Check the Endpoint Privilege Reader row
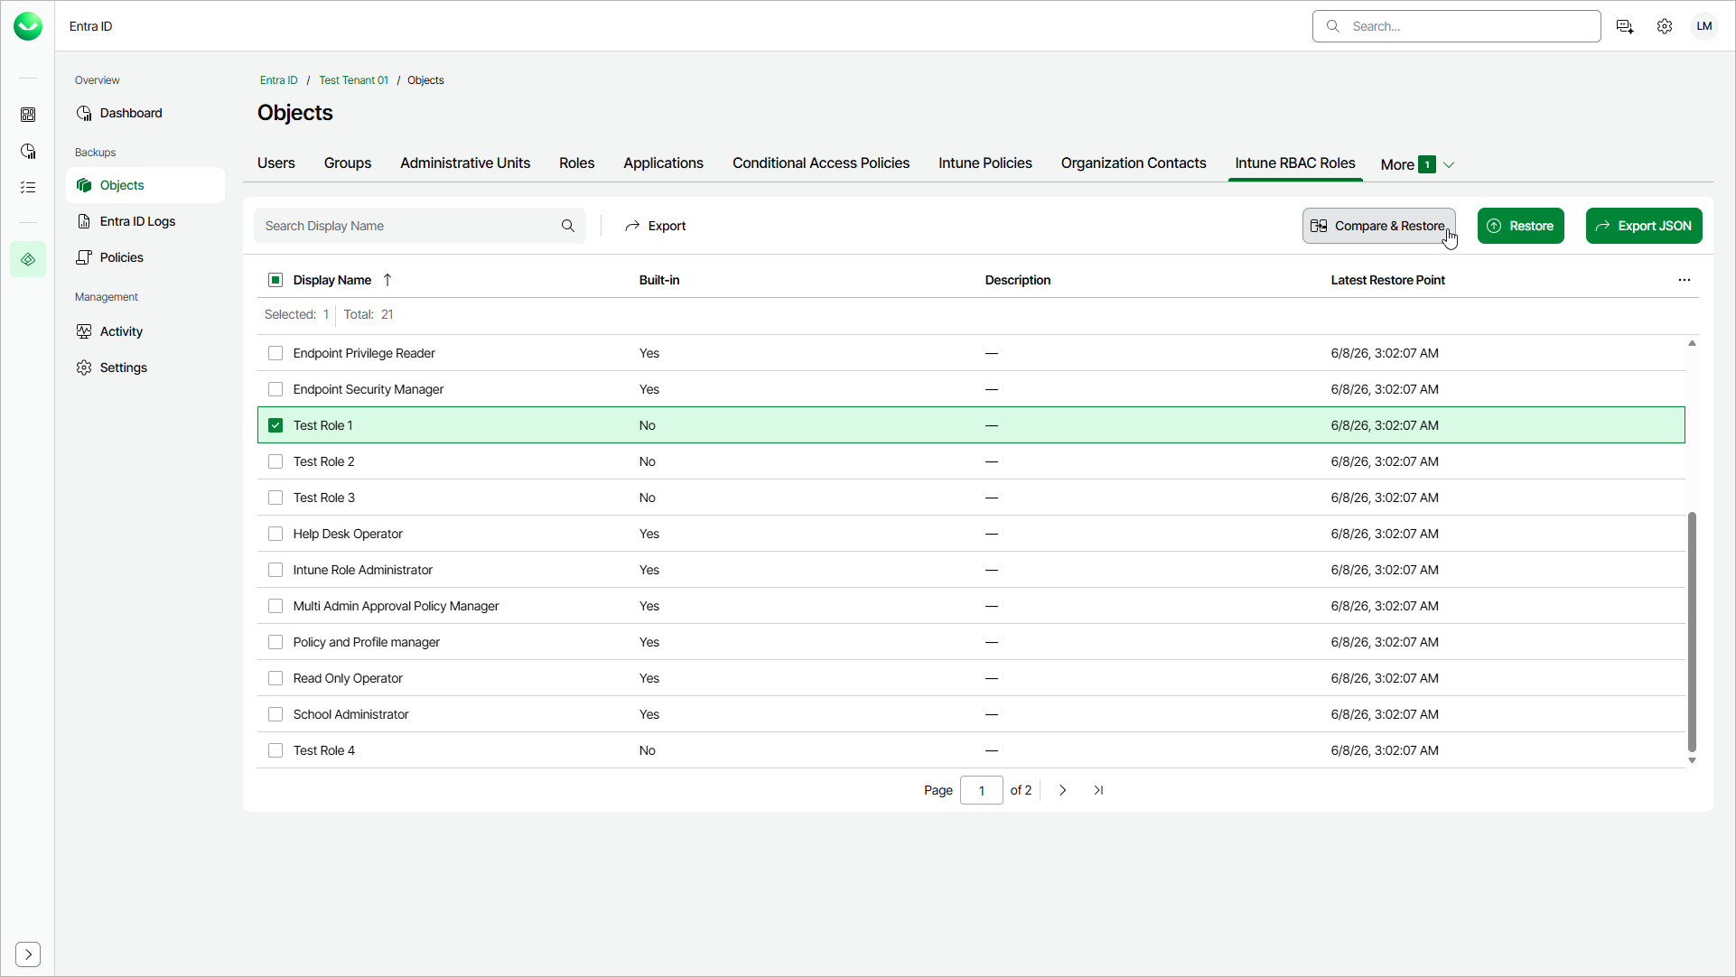This screenshot has width=1736, height=977. click(275, 353)
